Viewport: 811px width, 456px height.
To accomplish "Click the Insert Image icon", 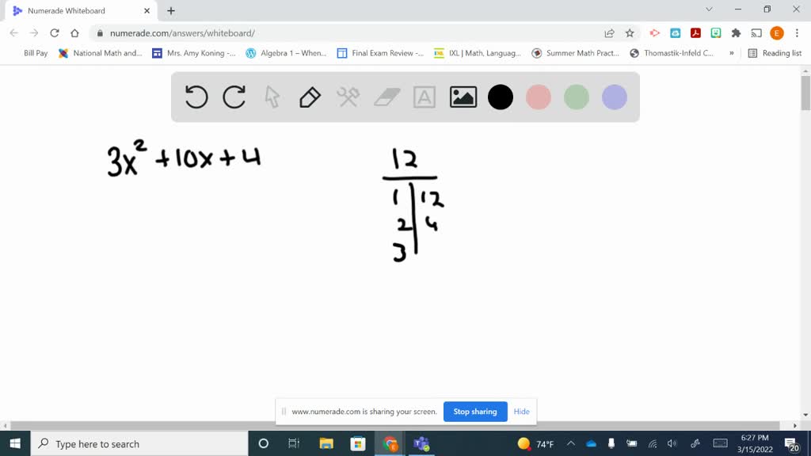I will (x=463, y=97).
